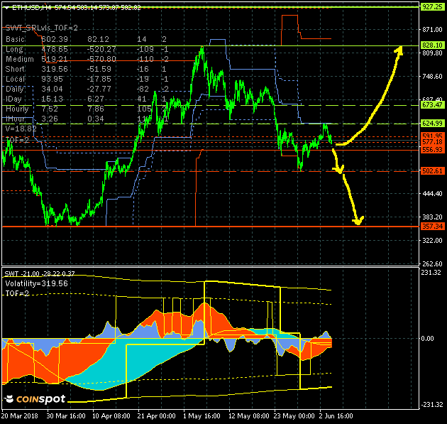Open the ETHUSD,H4 chart title triangle
The height and width of the screenshot is (424, 447).
(x=6, y=6)
